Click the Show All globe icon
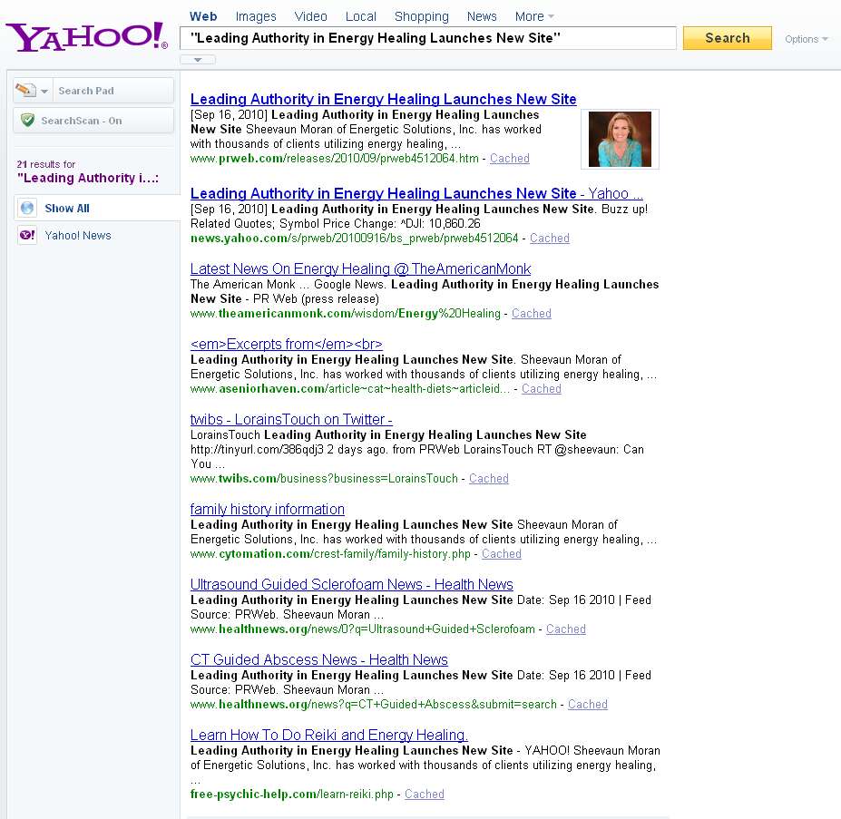Image resolution: width=841 pixels, height=819 pixels. click(27, 208)
